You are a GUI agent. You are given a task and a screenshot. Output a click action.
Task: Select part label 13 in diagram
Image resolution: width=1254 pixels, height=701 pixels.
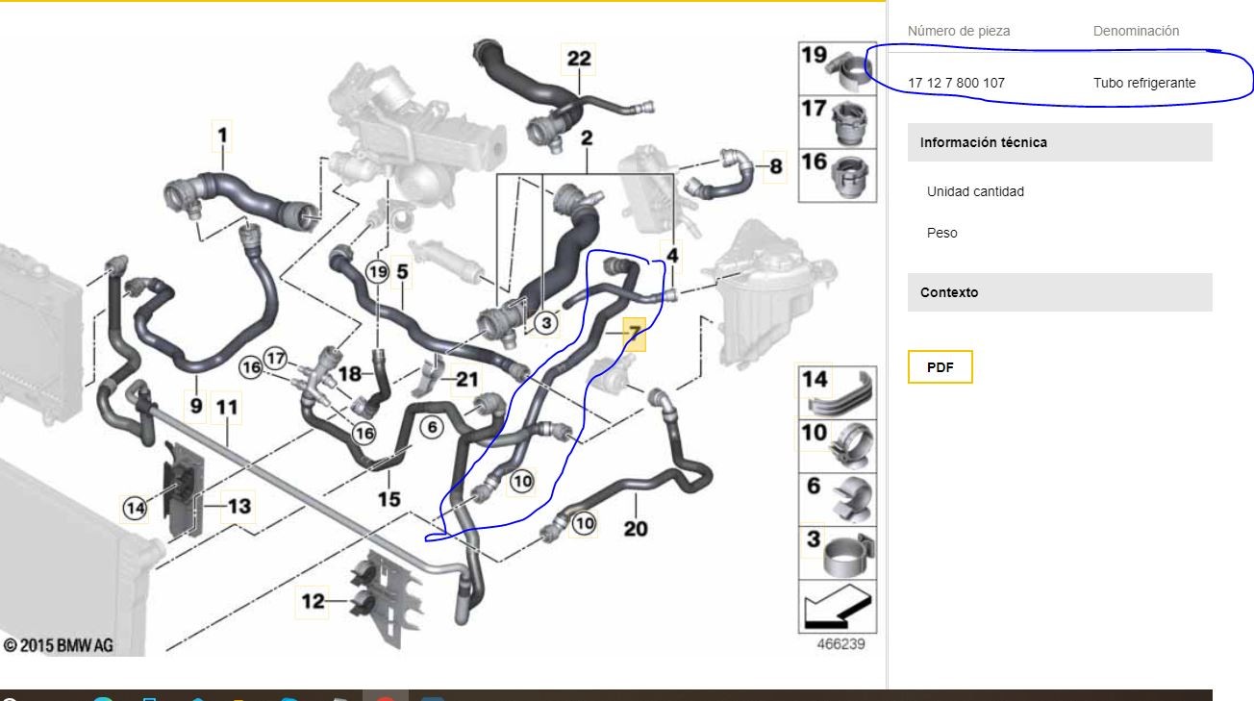[x=238, y=506]
